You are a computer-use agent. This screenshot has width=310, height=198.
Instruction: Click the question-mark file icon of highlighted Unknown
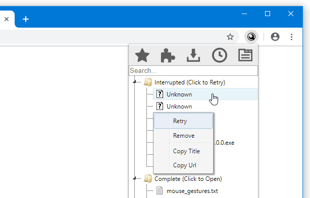(x=160, y=94)
